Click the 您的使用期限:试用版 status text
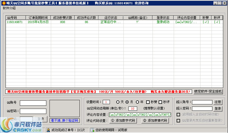Image resolution: width=228 pixels, height=133 pixels. click(x=111, y=130)
